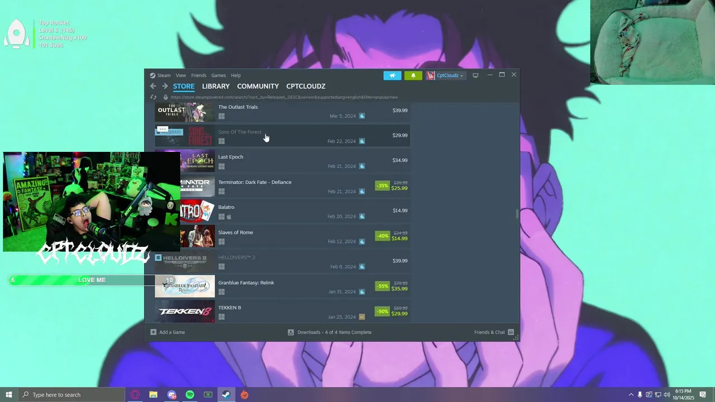Click the Steam store URL address bar
Screen dimensions: 715x402
[284, 97]
